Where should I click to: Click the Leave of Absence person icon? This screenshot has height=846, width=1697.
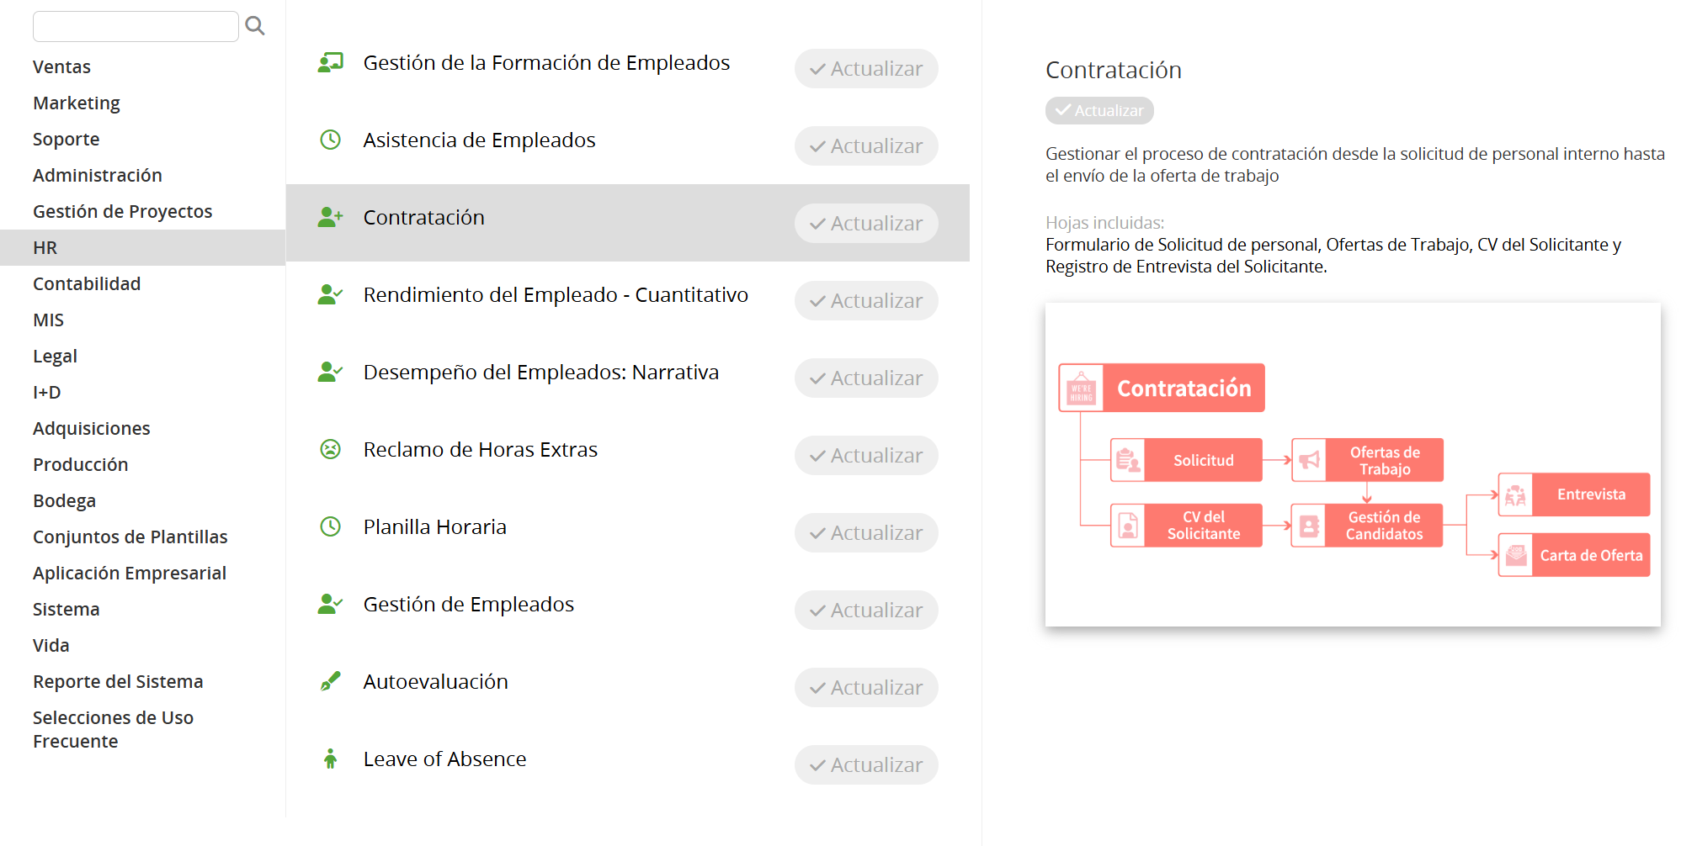(331, 759)
